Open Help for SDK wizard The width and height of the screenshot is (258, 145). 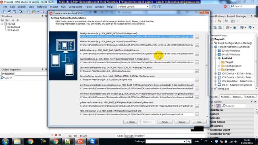[x=199, y=122]
